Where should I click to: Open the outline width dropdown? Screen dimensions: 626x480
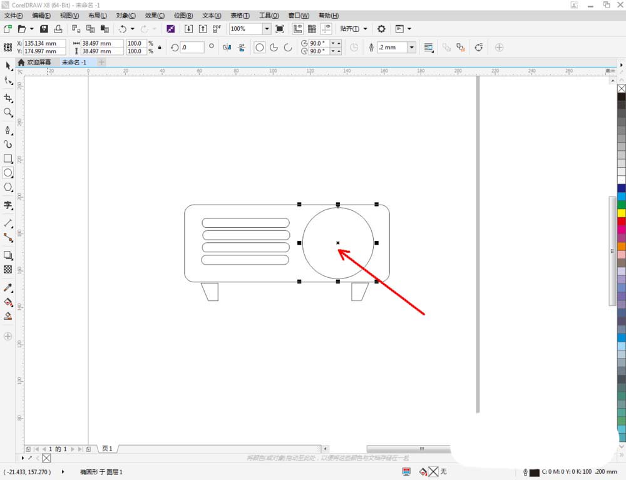coord(412,48)
